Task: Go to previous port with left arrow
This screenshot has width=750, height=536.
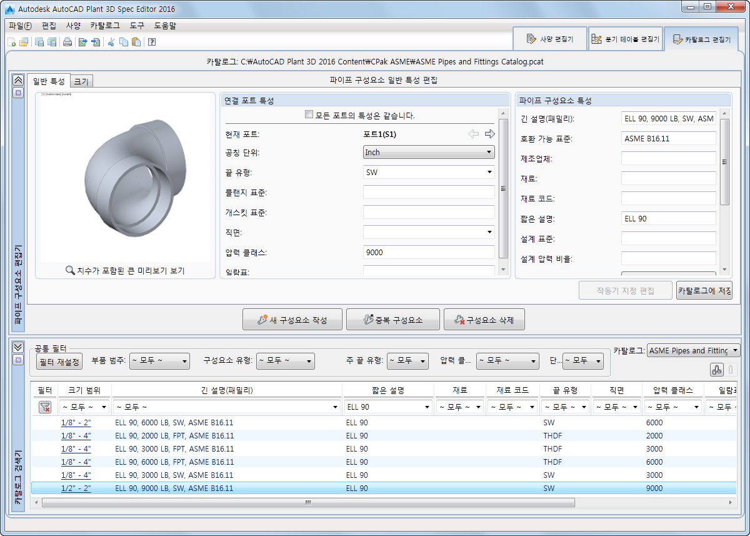Action: [x=474, y=134]
